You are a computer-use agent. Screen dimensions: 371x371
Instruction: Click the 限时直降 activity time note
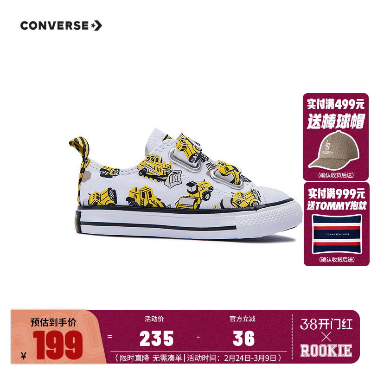coord(198,358)
